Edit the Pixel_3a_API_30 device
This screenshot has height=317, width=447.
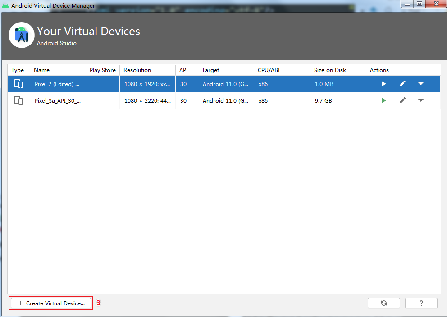(402, 100)
